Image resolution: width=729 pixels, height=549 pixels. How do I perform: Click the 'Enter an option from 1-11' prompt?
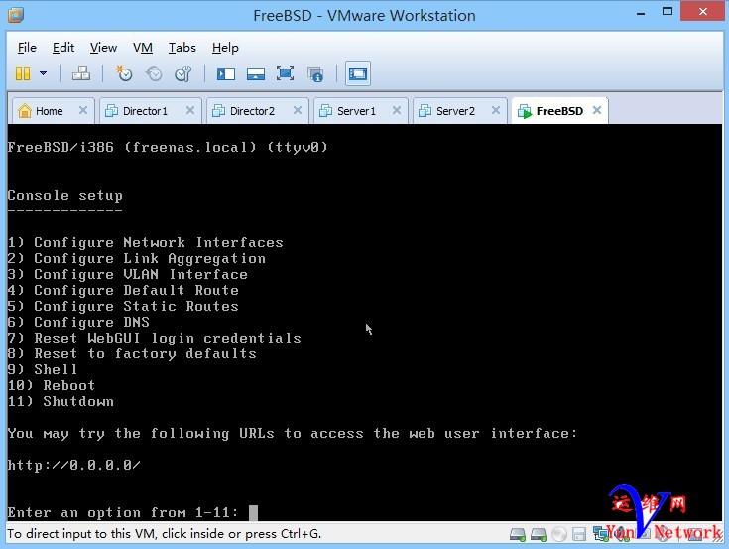click(123, 512)
